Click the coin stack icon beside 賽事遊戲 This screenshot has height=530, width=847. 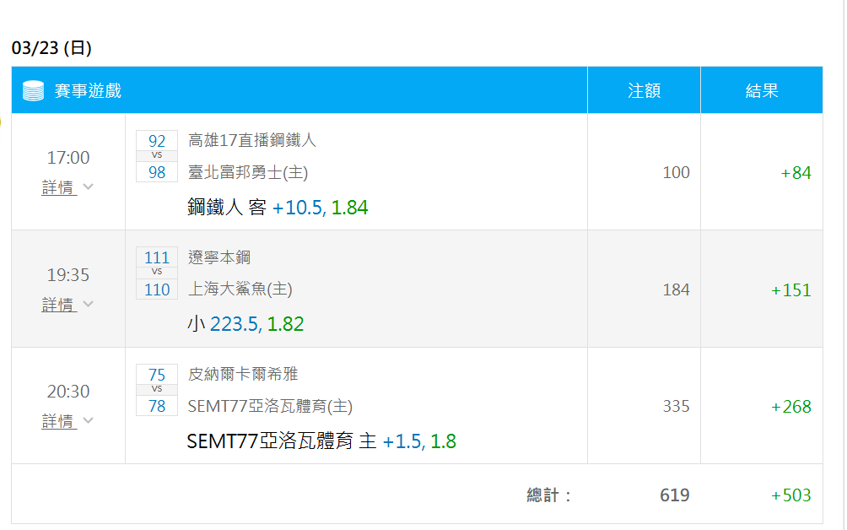click(x=33, y=91)
